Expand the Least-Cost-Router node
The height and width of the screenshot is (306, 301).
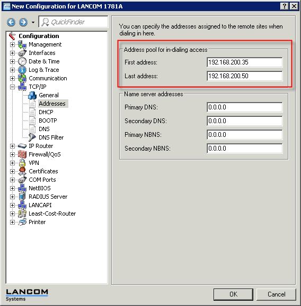(x=12, y=214)
